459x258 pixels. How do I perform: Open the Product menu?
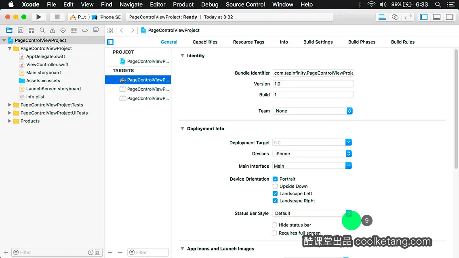183,4
